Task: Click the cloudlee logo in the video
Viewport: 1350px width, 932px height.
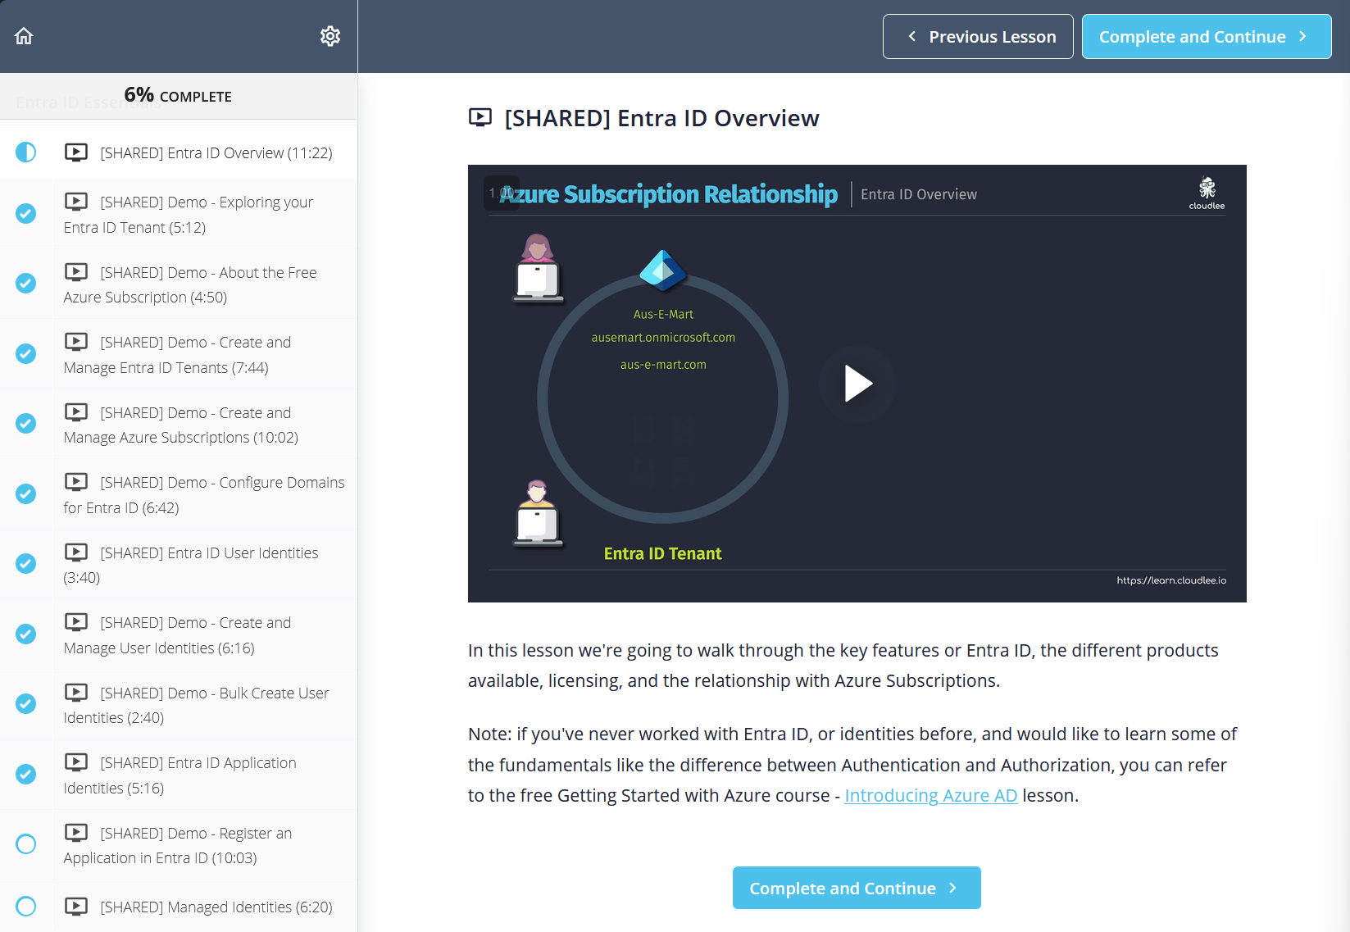Action: click(1207, 194)
